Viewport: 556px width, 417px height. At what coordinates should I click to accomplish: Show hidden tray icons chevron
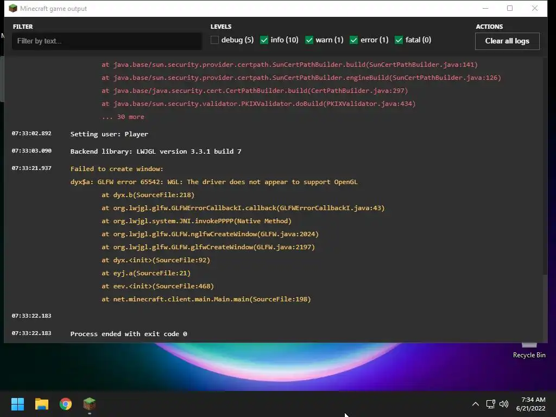476,404
